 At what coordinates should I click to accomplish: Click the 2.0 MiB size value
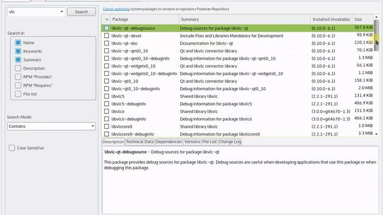click(x=366, y=88)
